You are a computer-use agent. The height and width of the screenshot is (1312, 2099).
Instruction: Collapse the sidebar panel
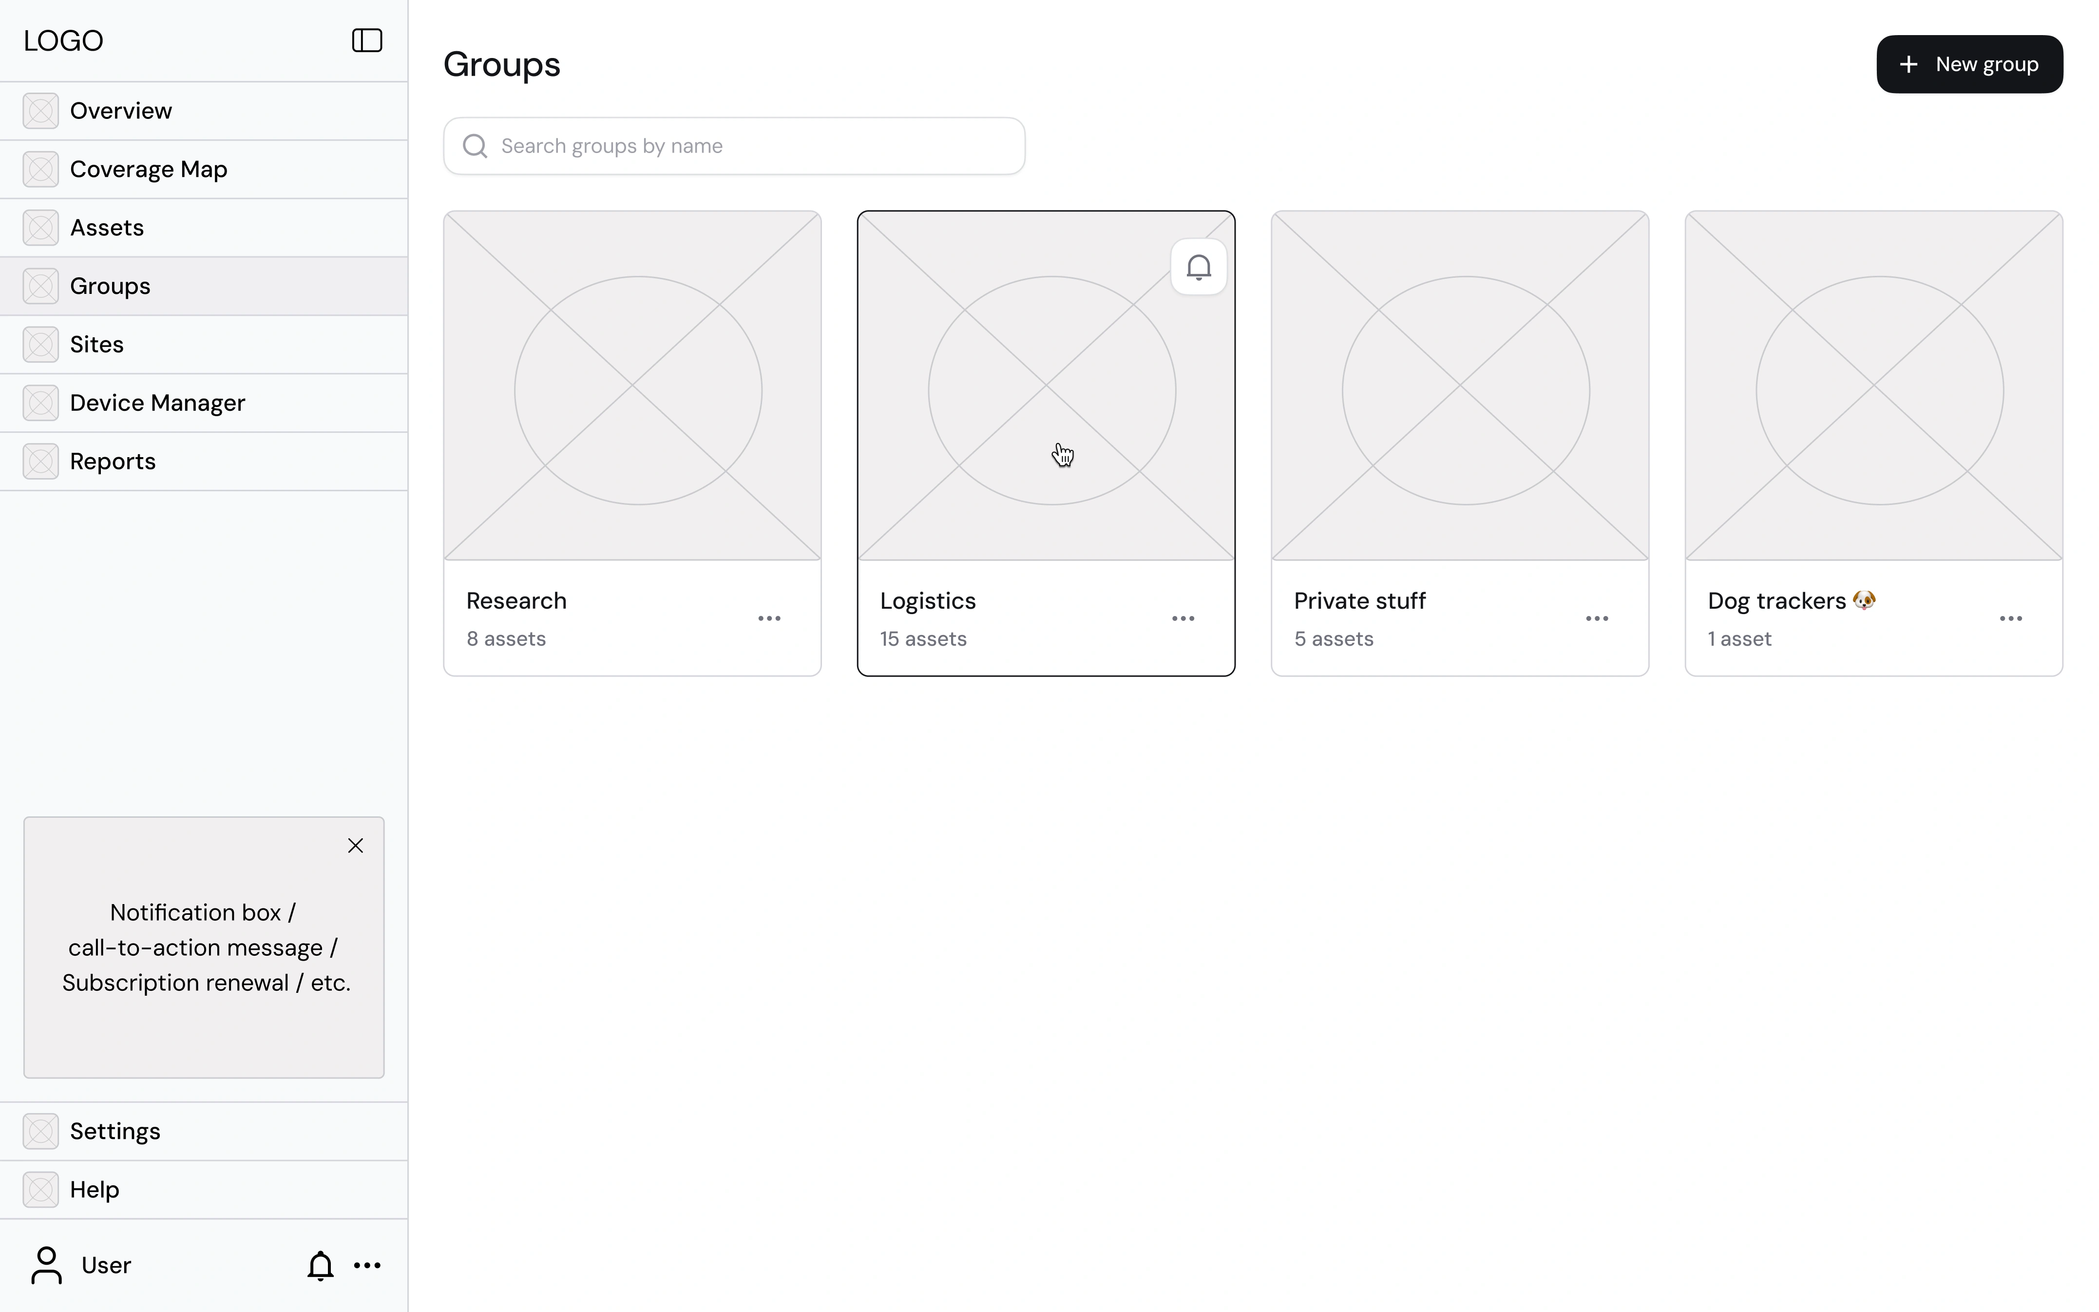tap(366, 40)
